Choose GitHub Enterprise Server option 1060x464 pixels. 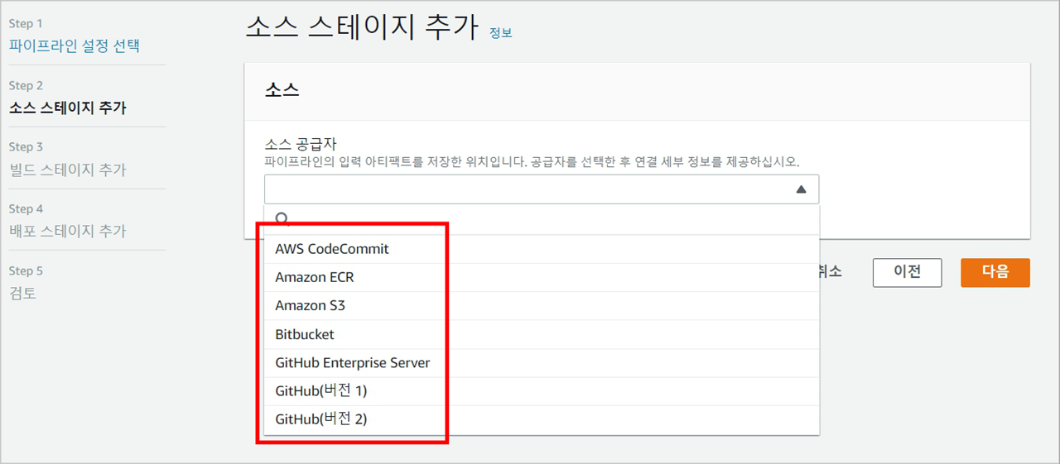[542, 363]
